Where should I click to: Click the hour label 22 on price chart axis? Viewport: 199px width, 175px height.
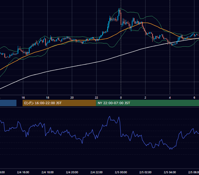point(97,98)
